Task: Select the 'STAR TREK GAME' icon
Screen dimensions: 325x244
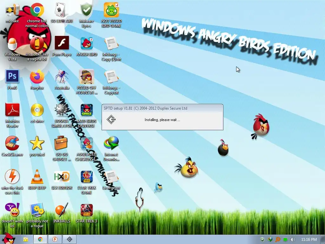Action: pos(87,182)
